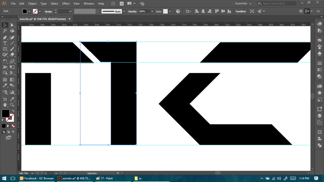Image resolution: width=324 pixels, height=182 pixels.
Task: Select the Shape Builder tool
Action: 5,73
